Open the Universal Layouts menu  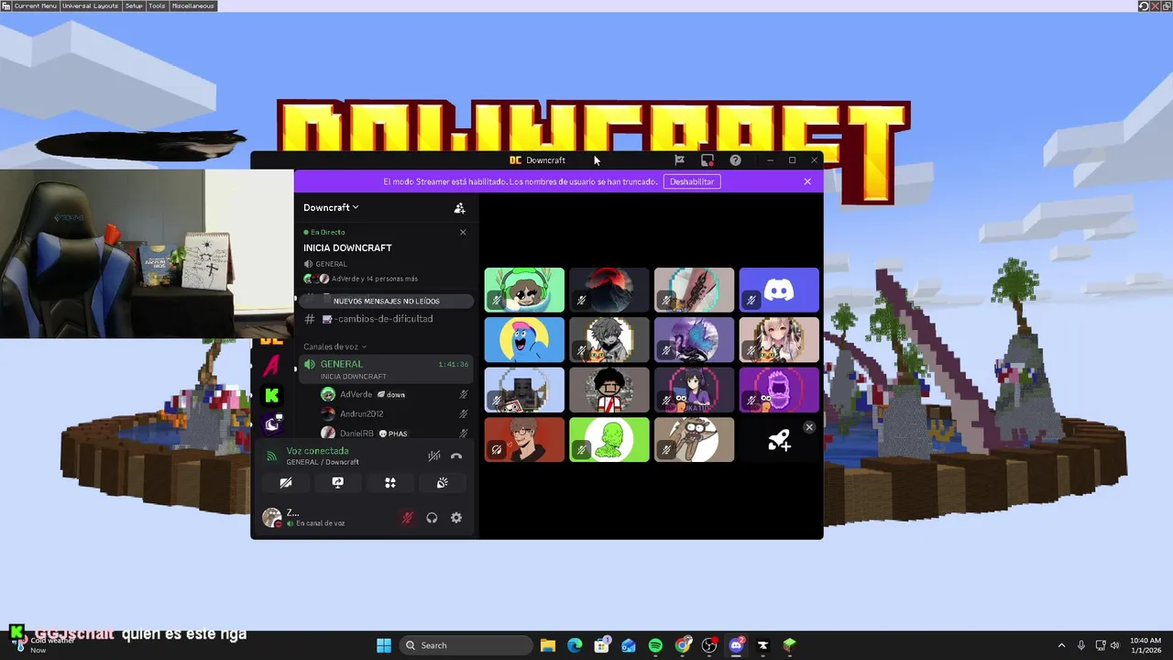pos(90,5)
